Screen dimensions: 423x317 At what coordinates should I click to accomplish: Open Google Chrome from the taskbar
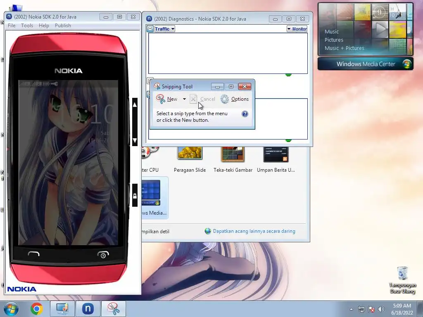36,309
